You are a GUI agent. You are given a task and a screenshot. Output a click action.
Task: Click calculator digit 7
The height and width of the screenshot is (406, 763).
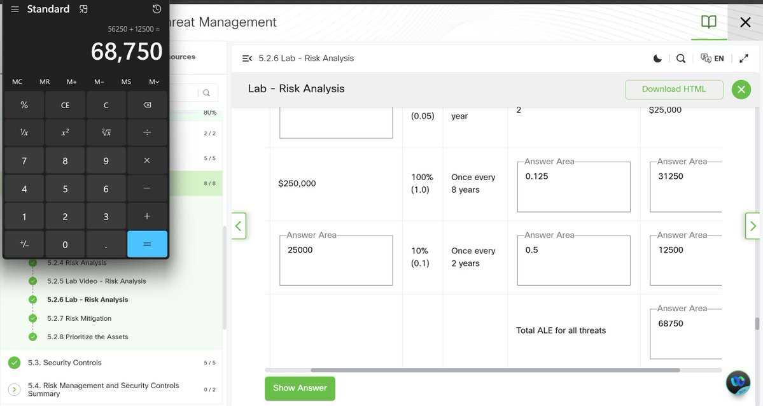coord(24,160)
